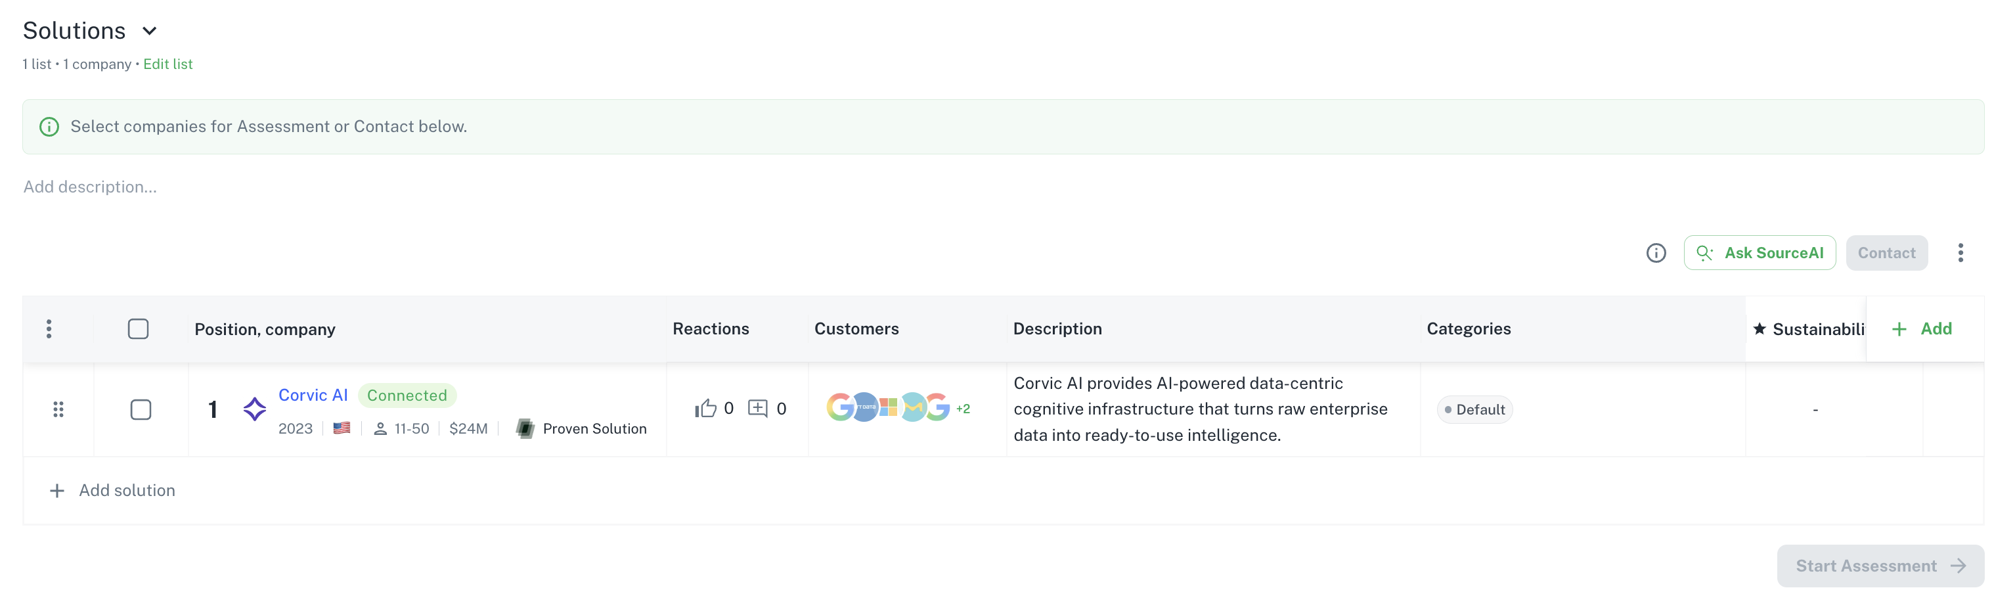Open the Corvic AI company link
Image resolution: width=2015 pixels, height=611 pixels.
313,396
